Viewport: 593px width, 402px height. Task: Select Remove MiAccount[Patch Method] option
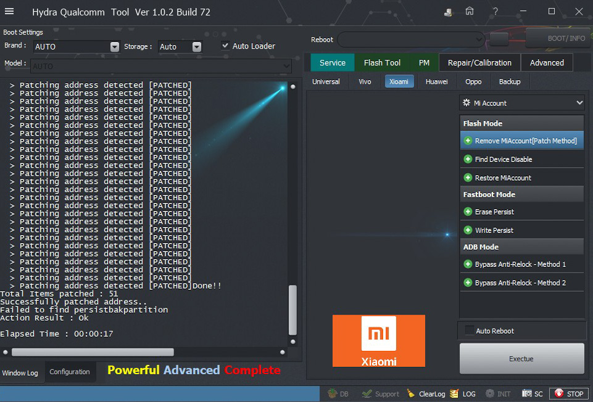[522, 141]
